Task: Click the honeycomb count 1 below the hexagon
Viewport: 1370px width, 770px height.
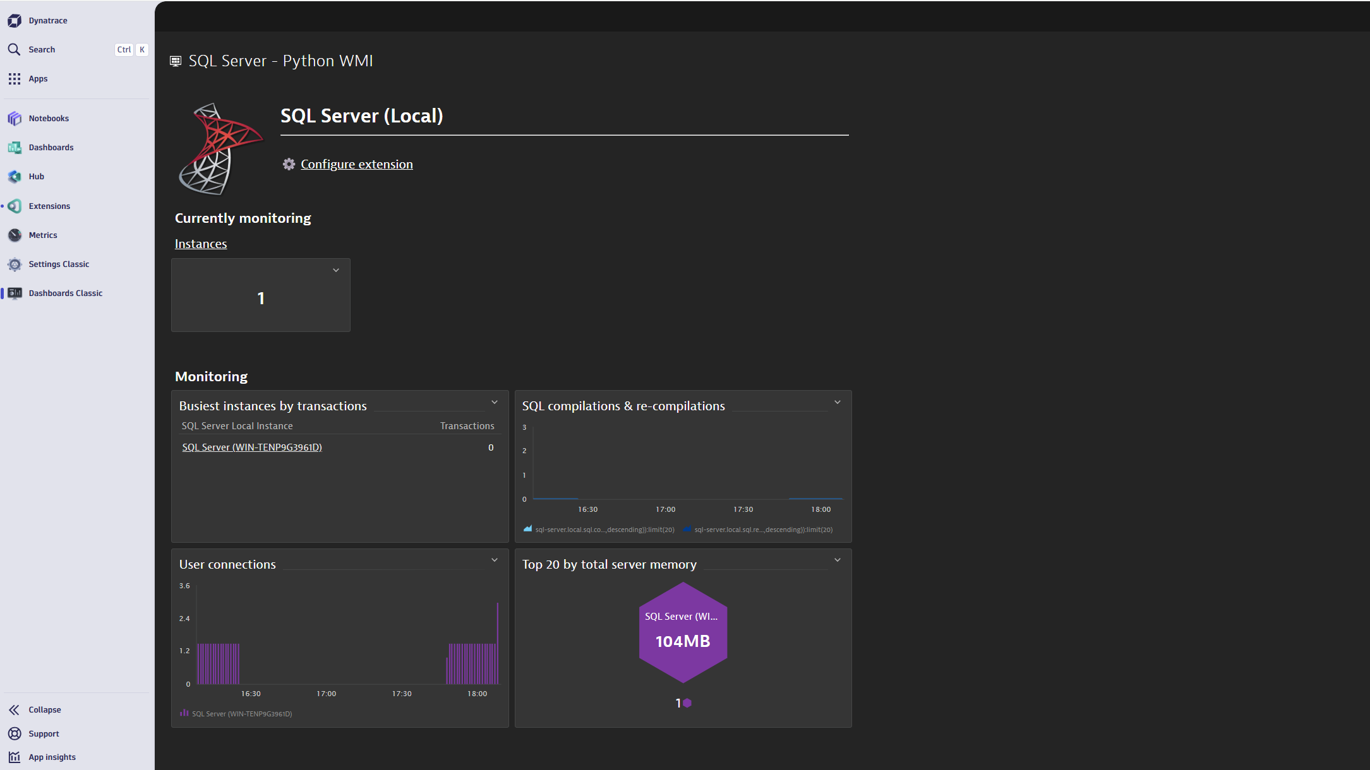Action: tap(678, 703)
